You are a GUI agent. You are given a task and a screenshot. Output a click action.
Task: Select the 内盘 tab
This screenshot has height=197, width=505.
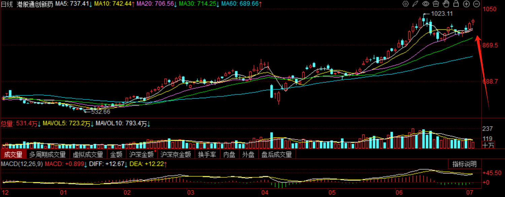[229, 154]
